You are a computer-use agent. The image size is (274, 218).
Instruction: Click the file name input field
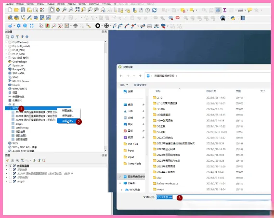pos(213,197)
